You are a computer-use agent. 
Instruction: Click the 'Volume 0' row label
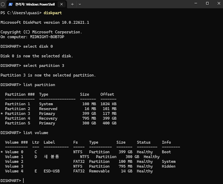click(14, 152)
